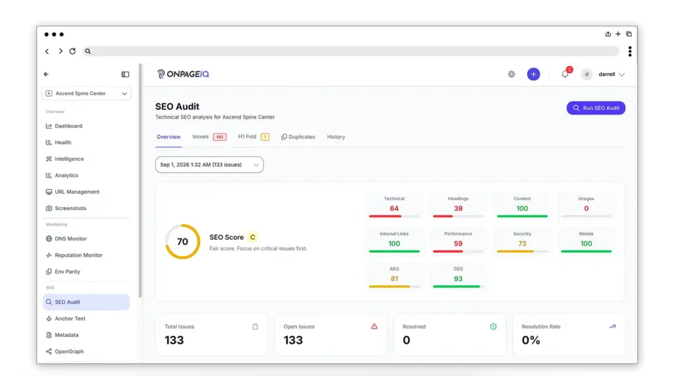Reload the page in browser toolbar
Viewport: 674px width, 376px height.
coord(72,51)
